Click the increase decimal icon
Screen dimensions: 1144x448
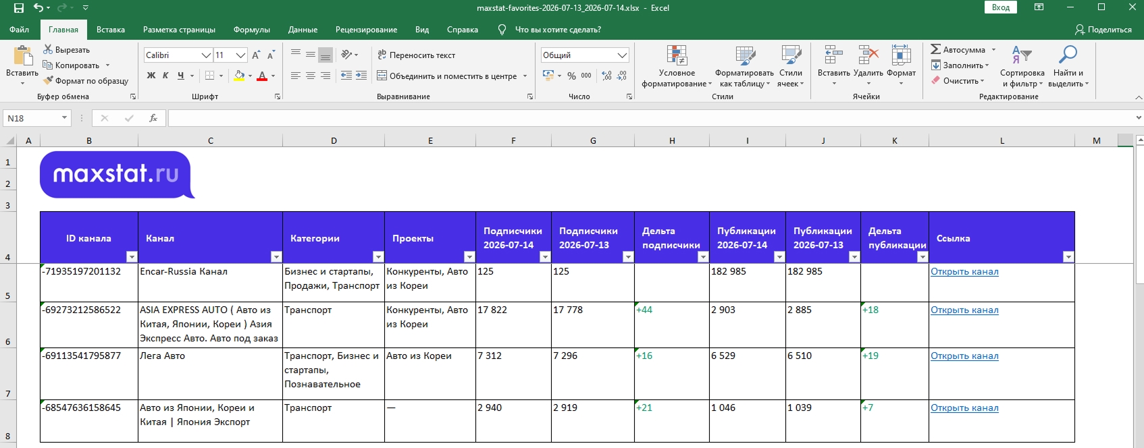(606, 76)
